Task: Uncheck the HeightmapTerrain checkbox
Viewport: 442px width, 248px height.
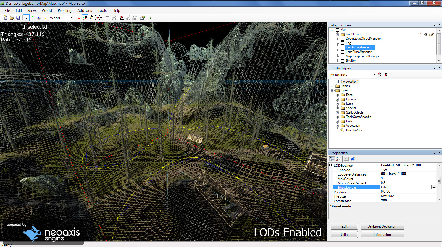Action: (343, 47)
